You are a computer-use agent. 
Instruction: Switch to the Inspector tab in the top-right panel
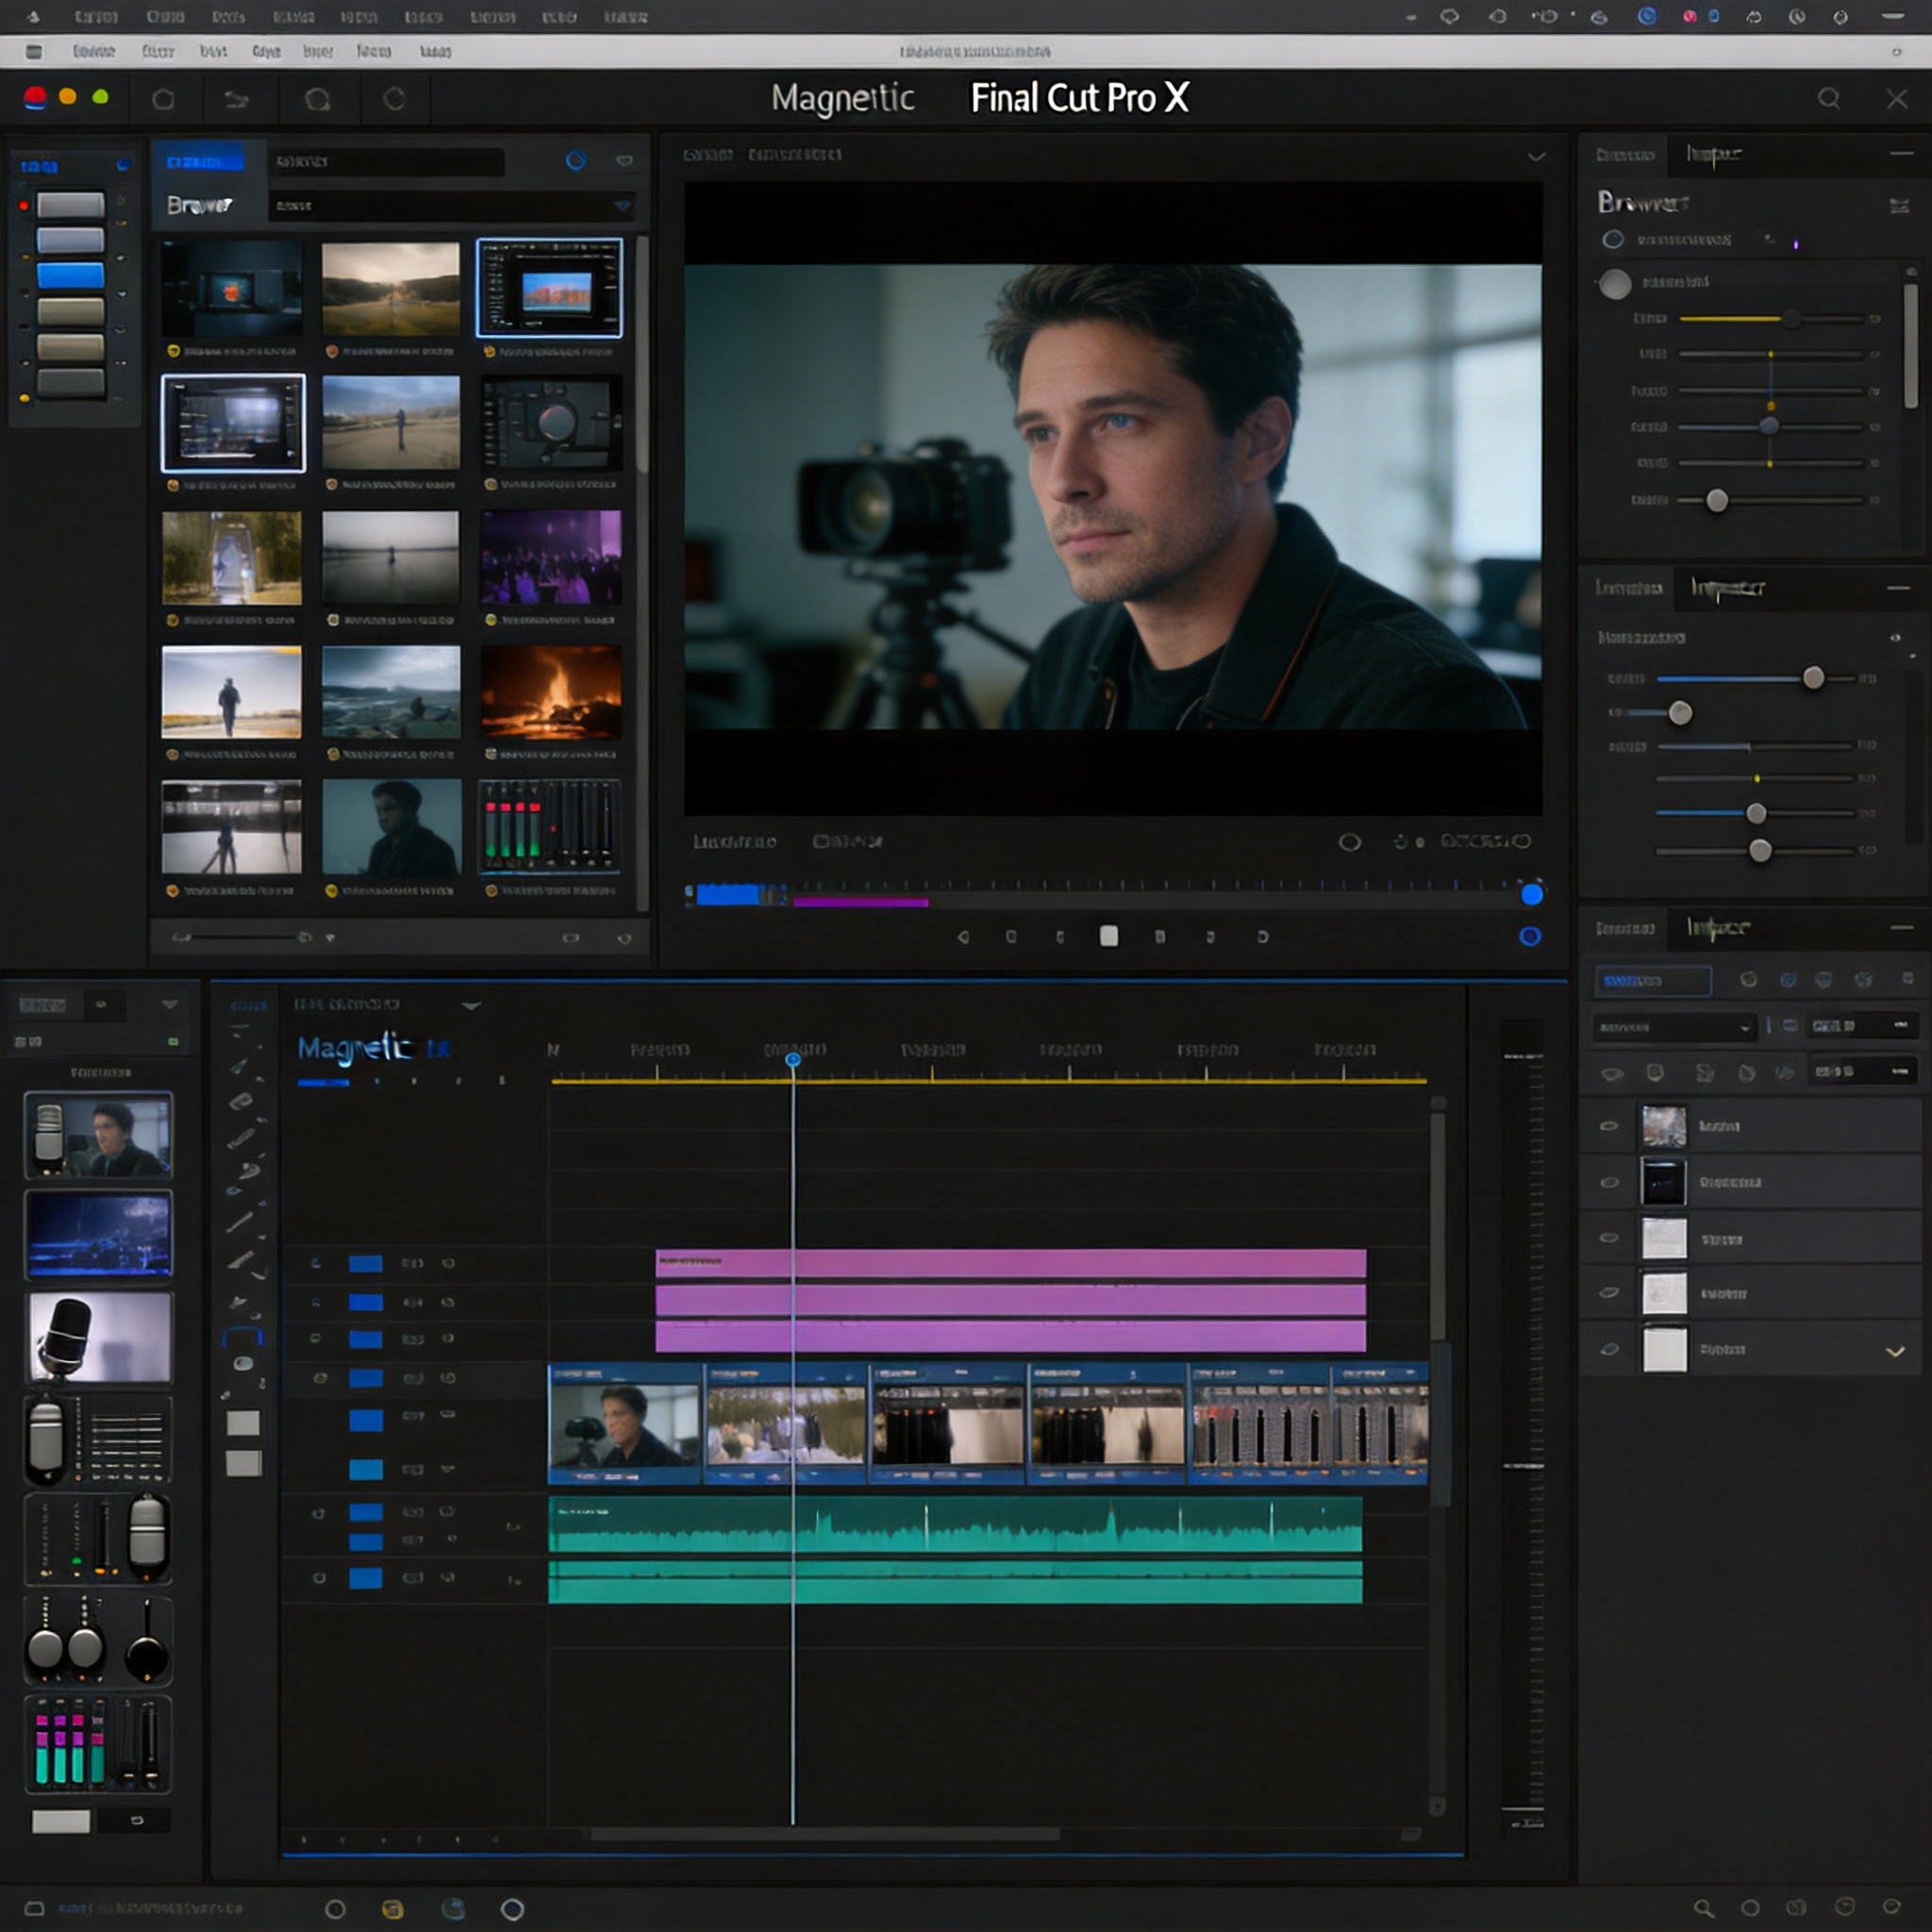[1714, 155]
